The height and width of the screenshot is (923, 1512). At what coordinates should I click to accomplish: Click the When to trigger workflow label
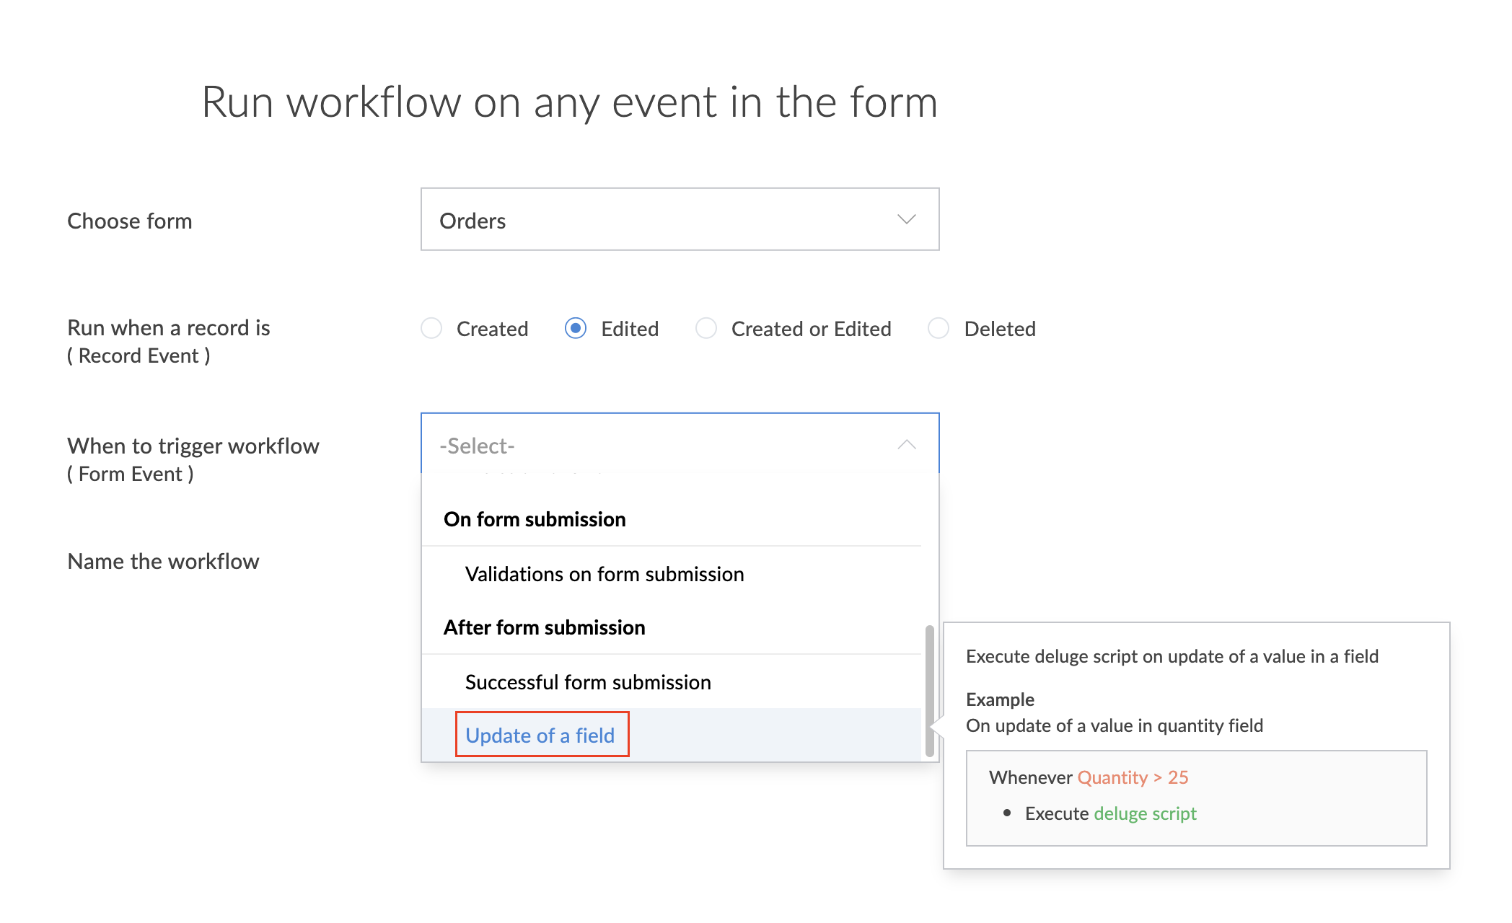193,446
